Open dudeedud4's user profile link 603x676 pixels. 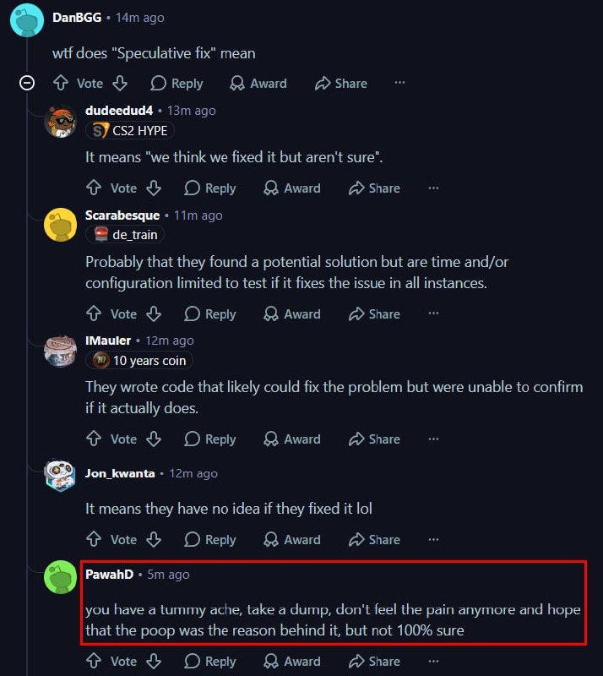pyautogui.click(x=119, y=111)
